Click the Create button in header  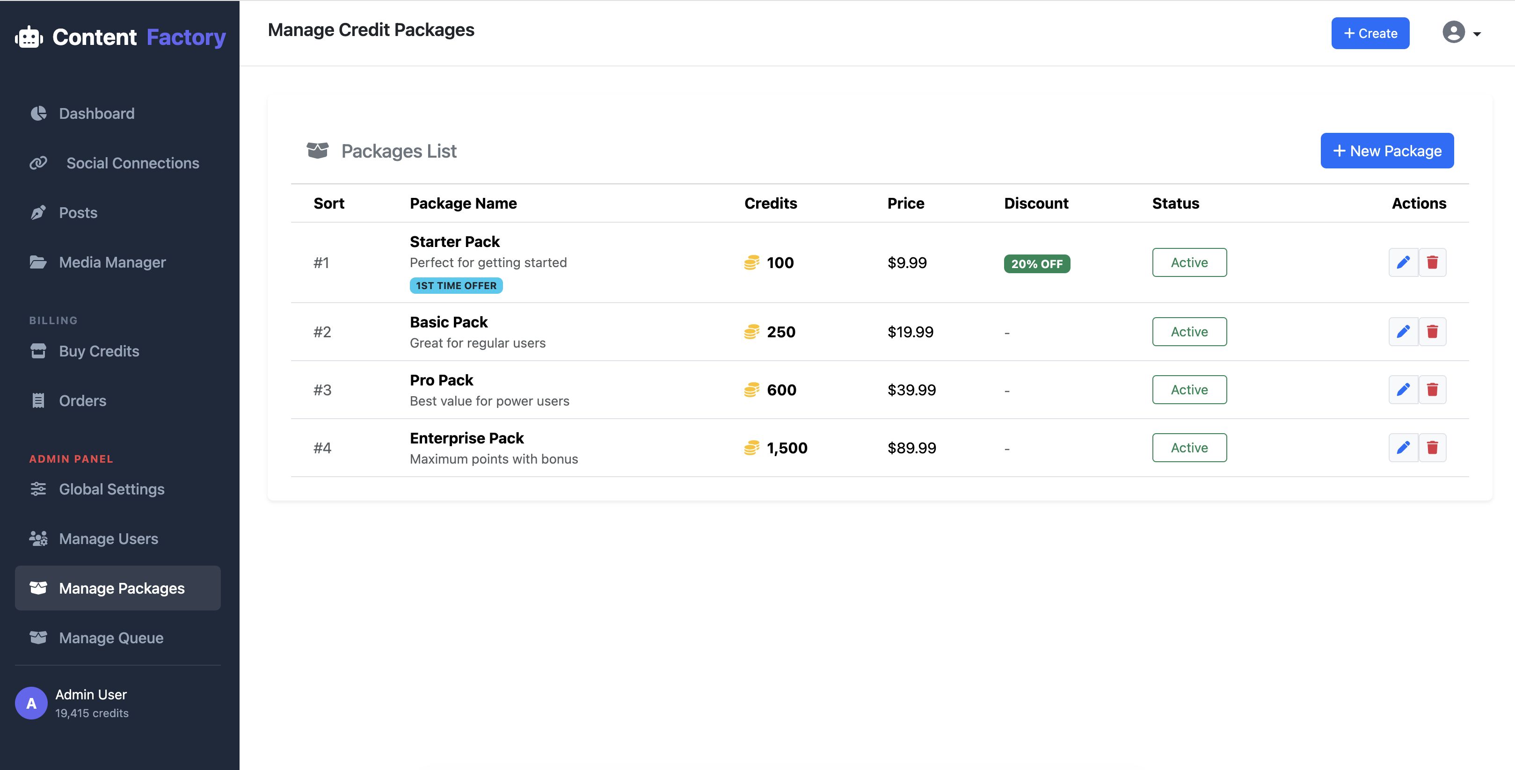[x=1370, y=33]
